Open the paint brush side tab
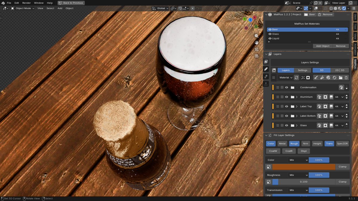This screenshot has height=201, width=358. (266, 69)
